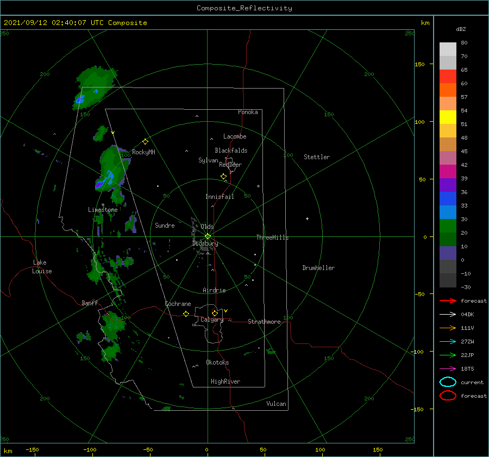The image size is (489, 457).
Task: Select the slate-purple 0-10 dBZ color swatch
Action: (x=448, y=253)
